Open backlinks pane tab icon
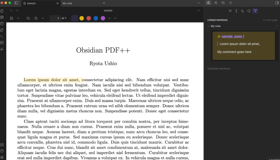Viewport: 280px width, 160px height. [208, 3]
